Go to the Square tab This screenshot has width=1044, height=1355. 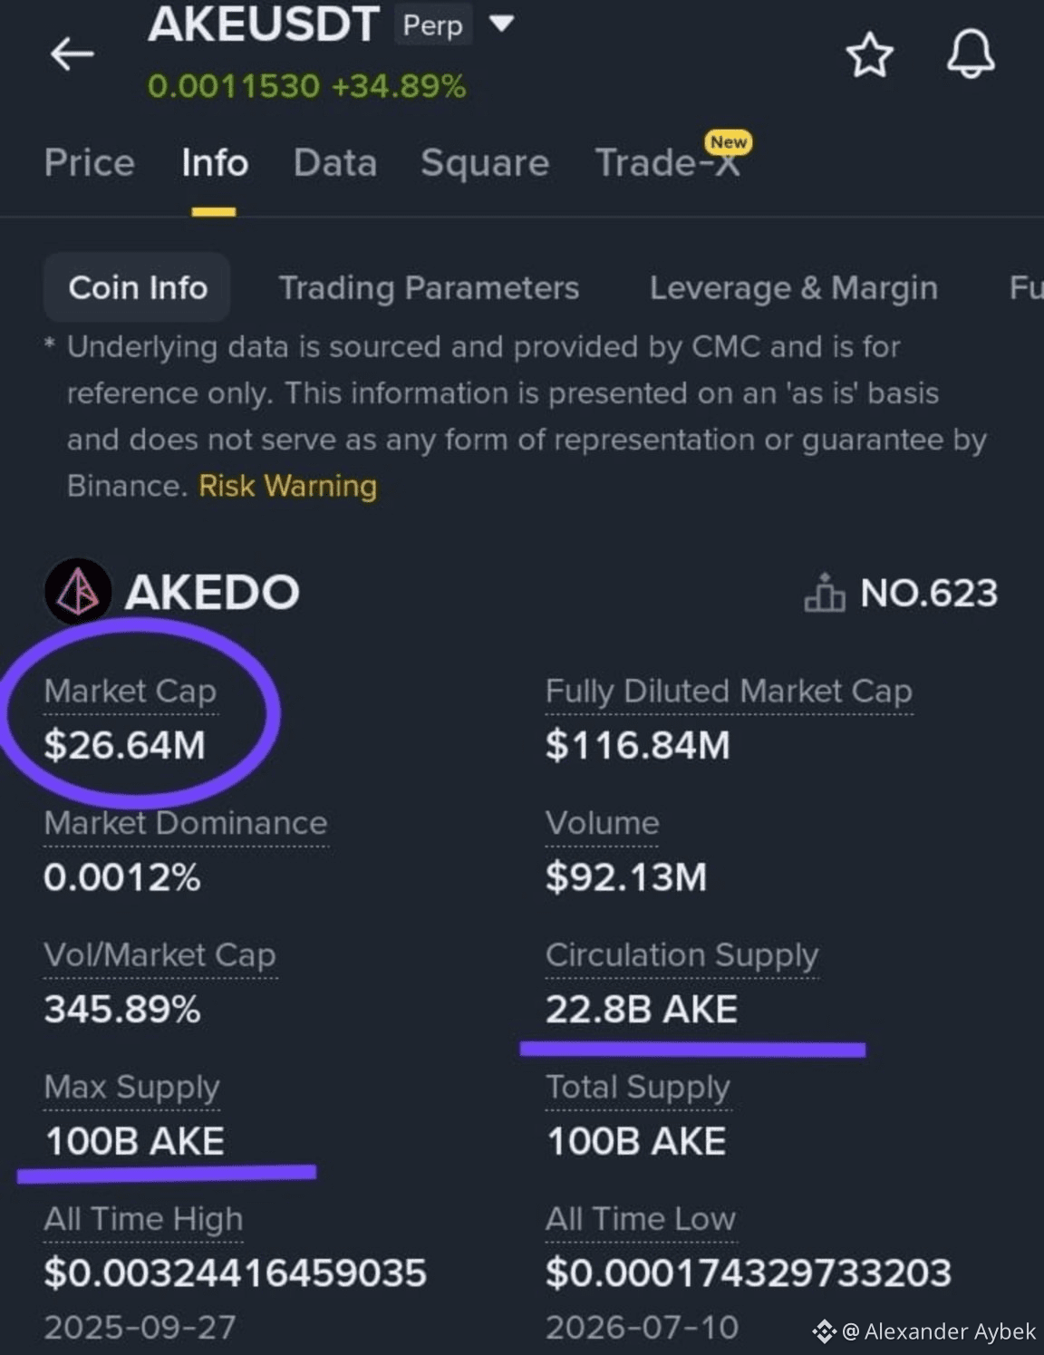[485, 163]
